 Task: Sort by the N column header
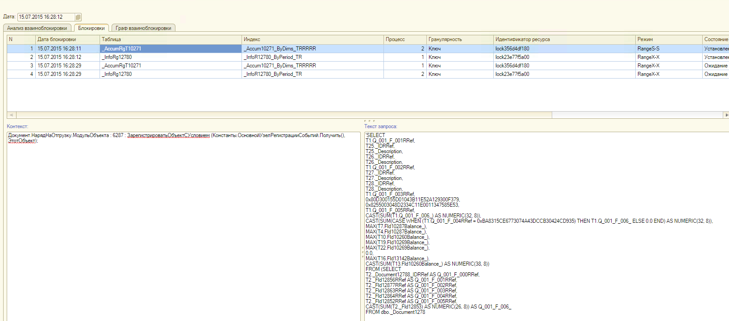point(21,39)
